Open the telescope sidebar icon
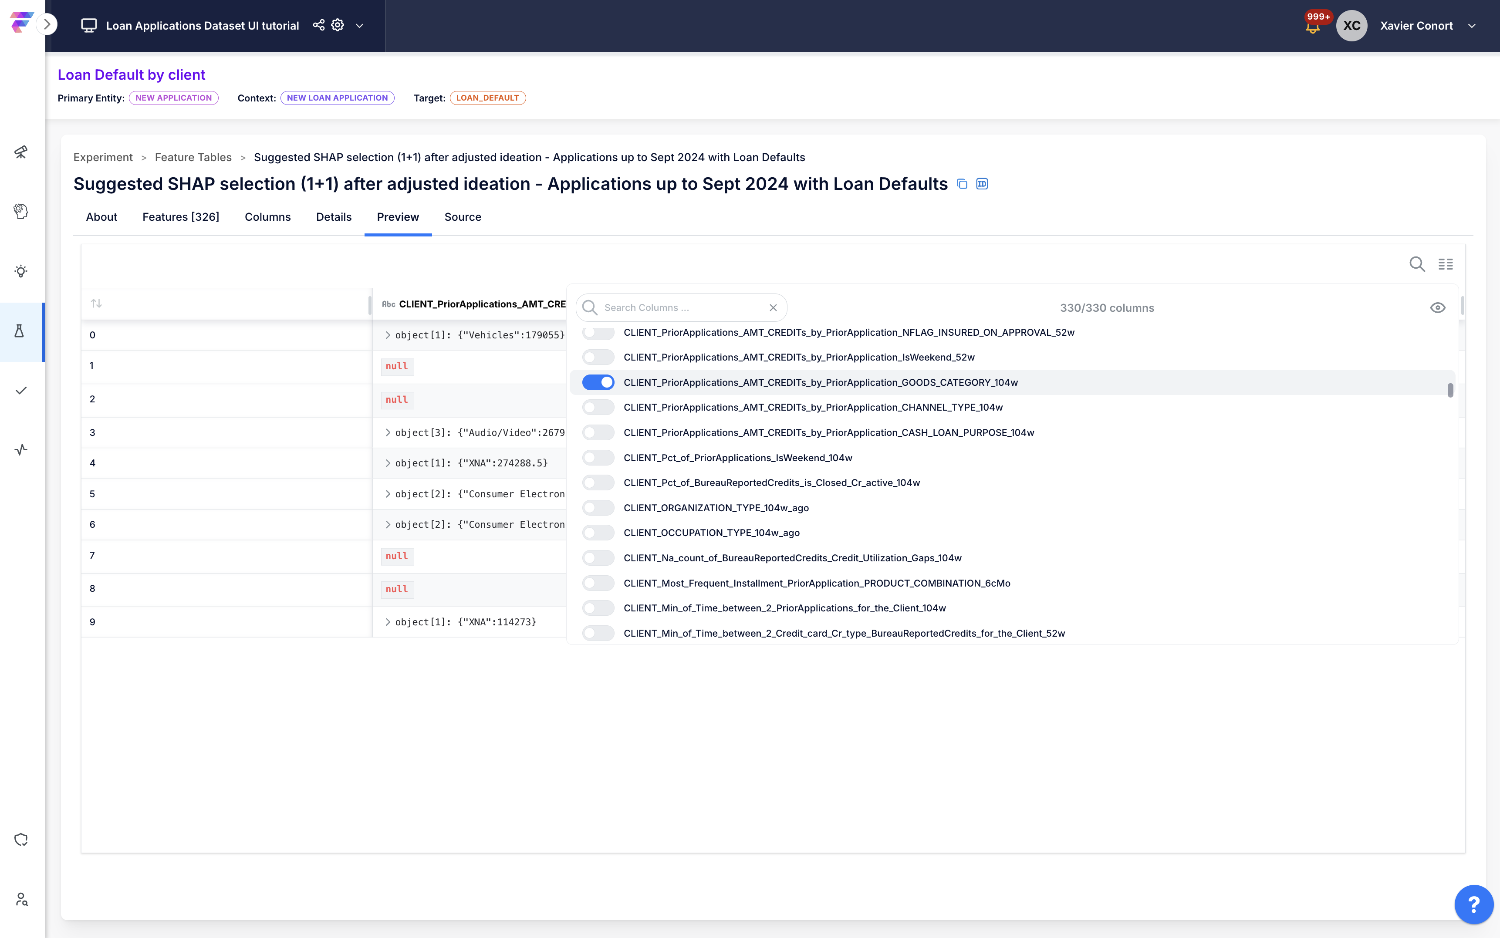 (21, 152)
